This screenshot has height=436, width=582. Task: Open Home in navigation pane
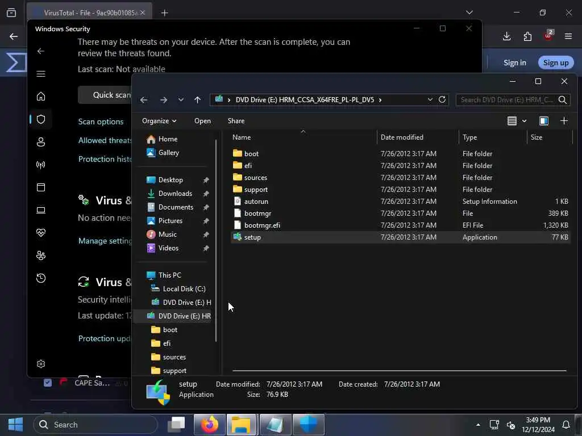point(162,139)
